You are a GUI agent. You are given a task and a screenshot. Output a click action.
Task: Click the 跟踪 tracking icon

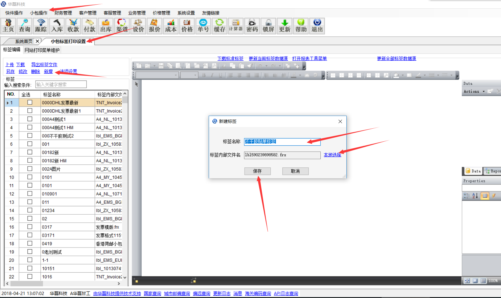pyautogui.click(x=41, y=26)
